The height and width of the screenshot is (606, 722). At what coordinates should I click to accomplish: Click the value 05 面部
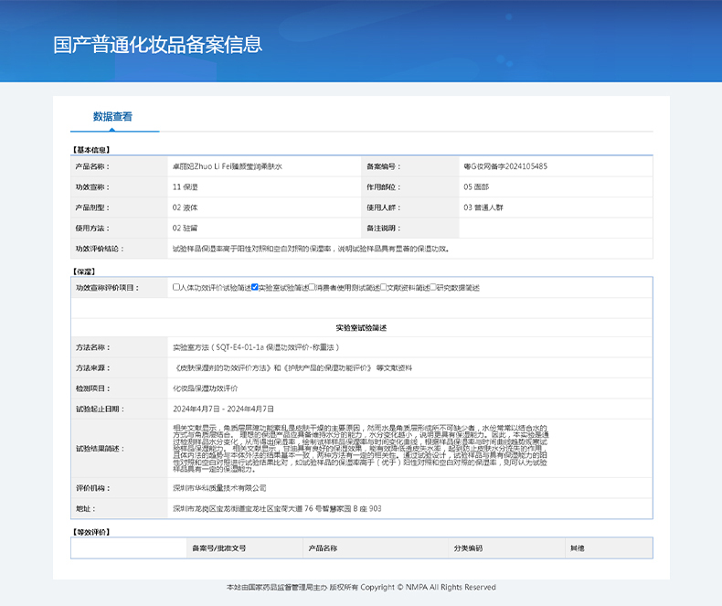pos(476,187)
